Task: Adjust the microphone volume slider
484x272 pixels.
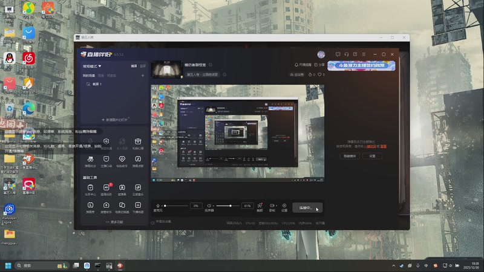Action: pos(176,206)
